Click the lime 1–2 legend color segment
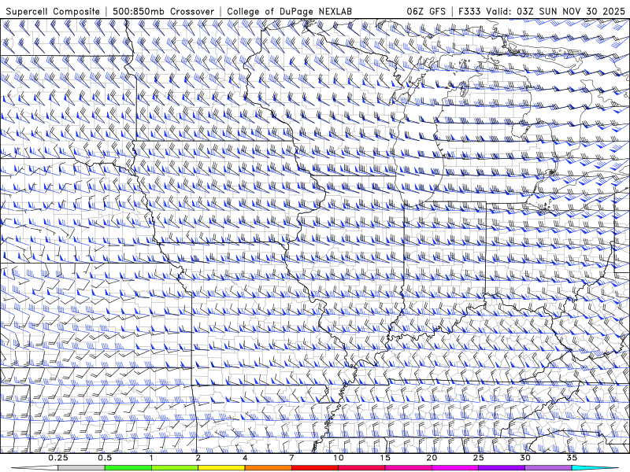This screenshot has height=472, width=630. tap(175, 468)
